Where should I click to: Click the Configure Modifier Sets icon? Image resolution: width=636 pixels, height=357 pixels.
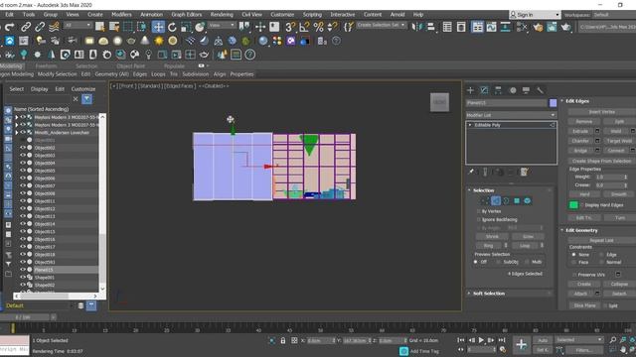[x=524, y=172]
